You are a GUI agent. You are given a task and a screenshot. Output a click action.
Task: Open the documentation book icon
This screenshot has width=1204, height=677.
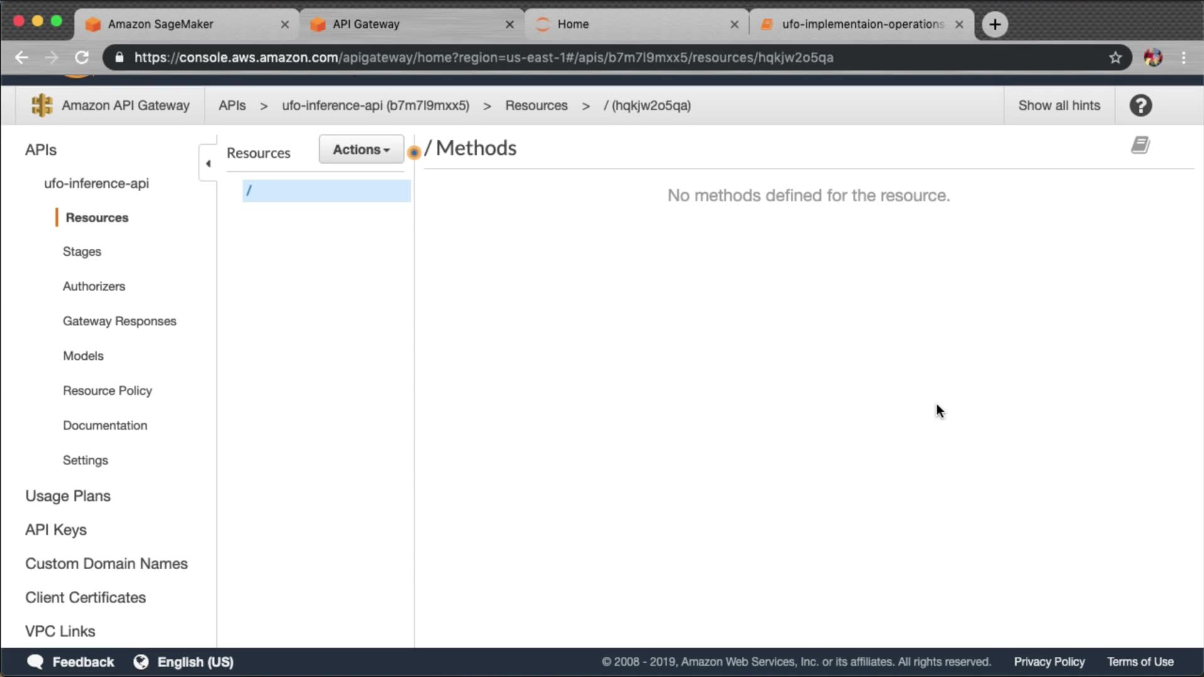pos(1140,145)
